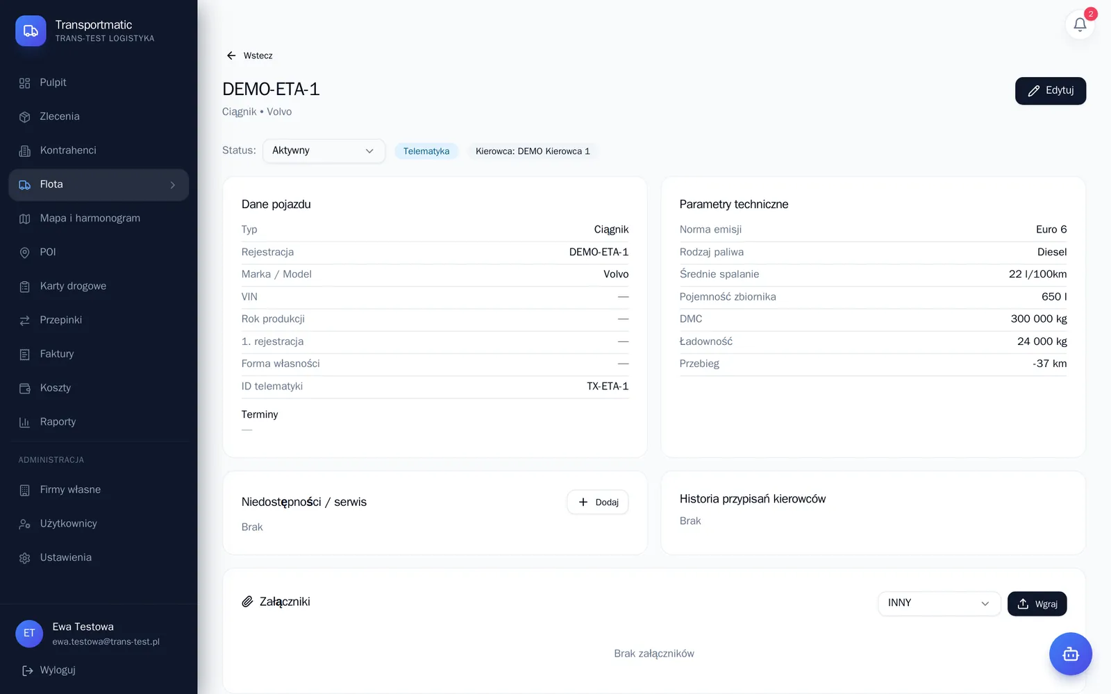Screen dimensions: 1111x694
Task: Click the Ustawienia gear icon
Action: [x=25, y=558]
